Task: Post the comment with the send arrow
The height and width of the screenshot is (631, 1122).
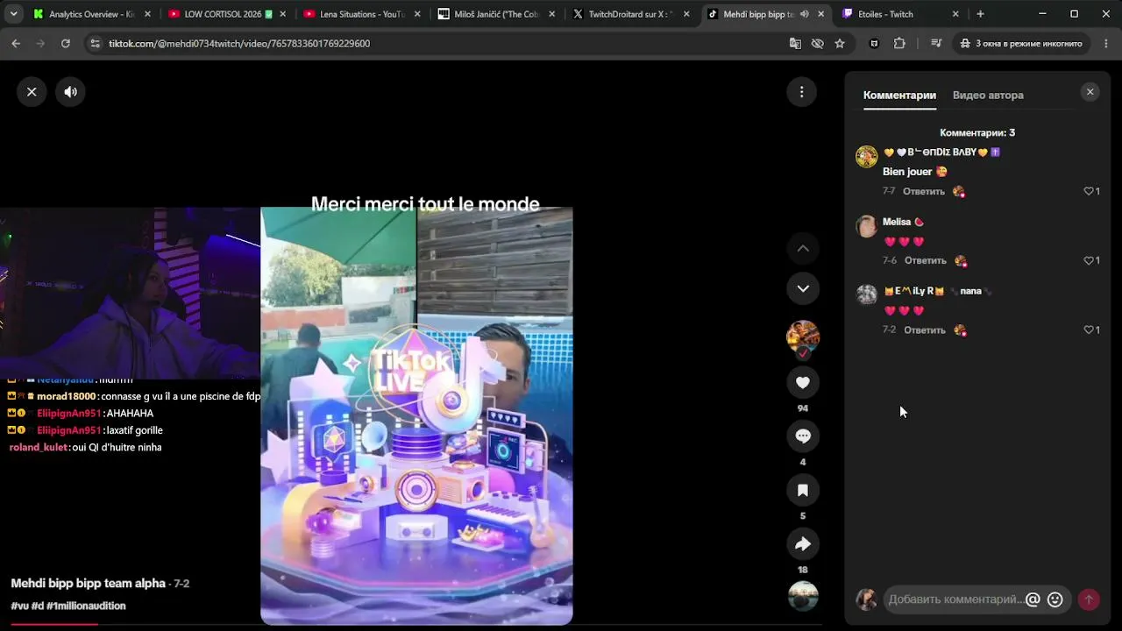Action: pyautogui.click(x=1088, y=599)
